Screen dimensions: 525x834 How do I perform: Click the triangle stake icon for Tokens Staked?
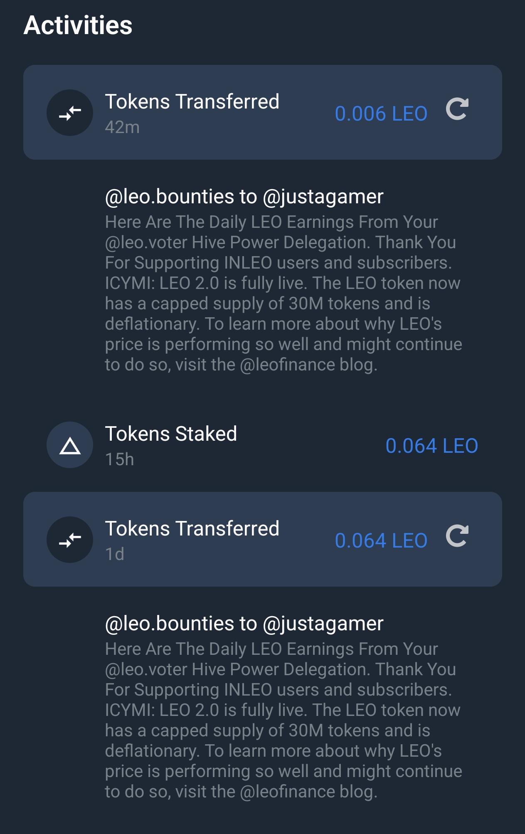tap(70, 445)
